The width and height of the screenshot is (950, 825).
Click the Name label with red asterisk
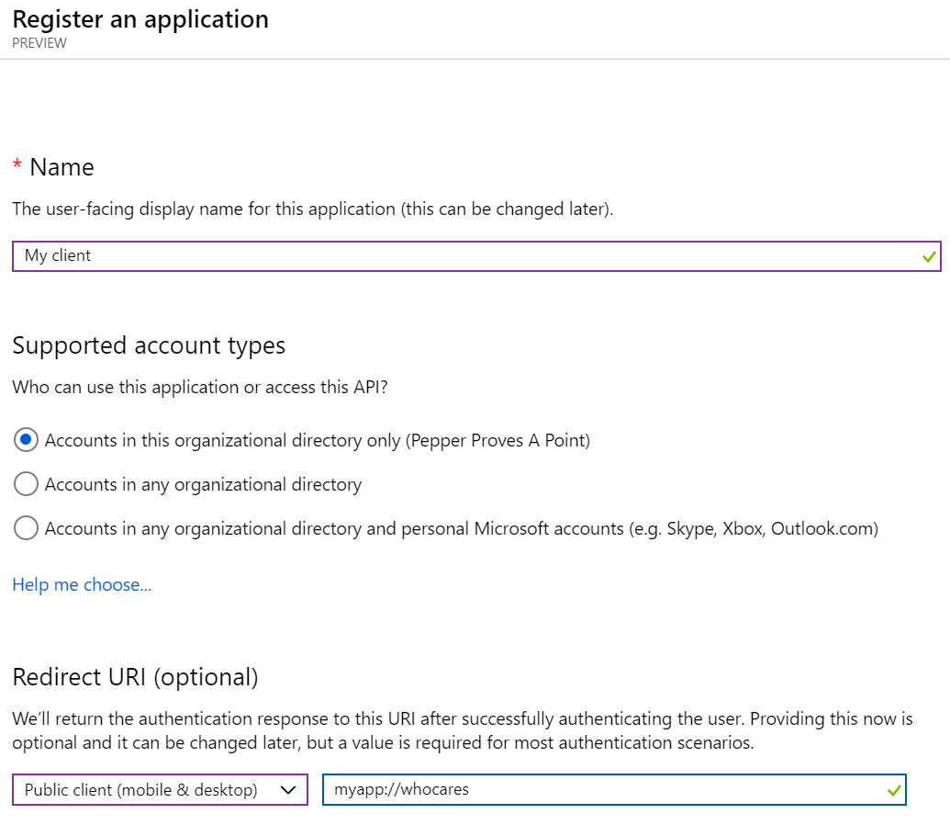pos(53,167)
